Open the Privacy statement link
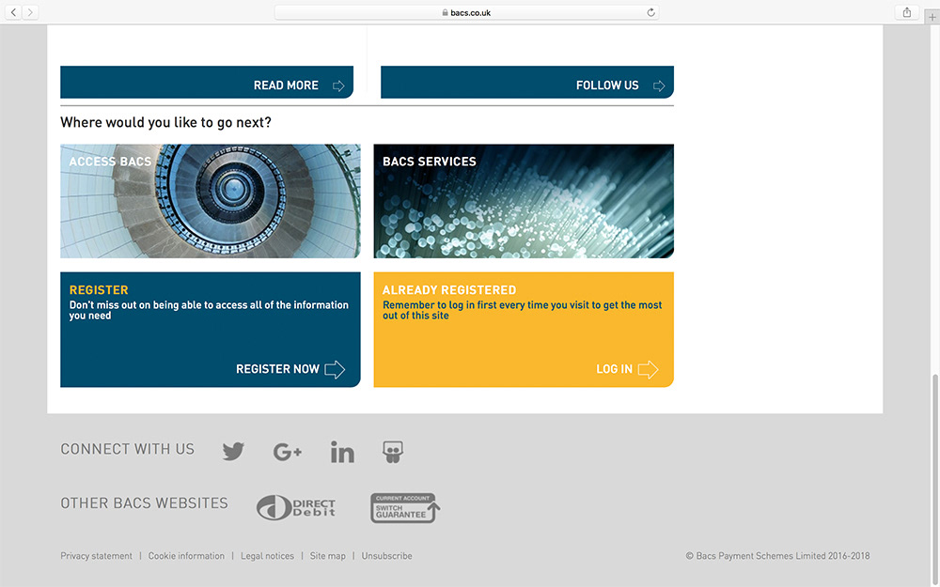 96,556
